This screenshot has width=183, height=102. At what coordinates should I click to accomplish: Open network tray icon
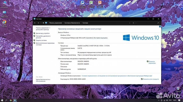click(164, 100)
